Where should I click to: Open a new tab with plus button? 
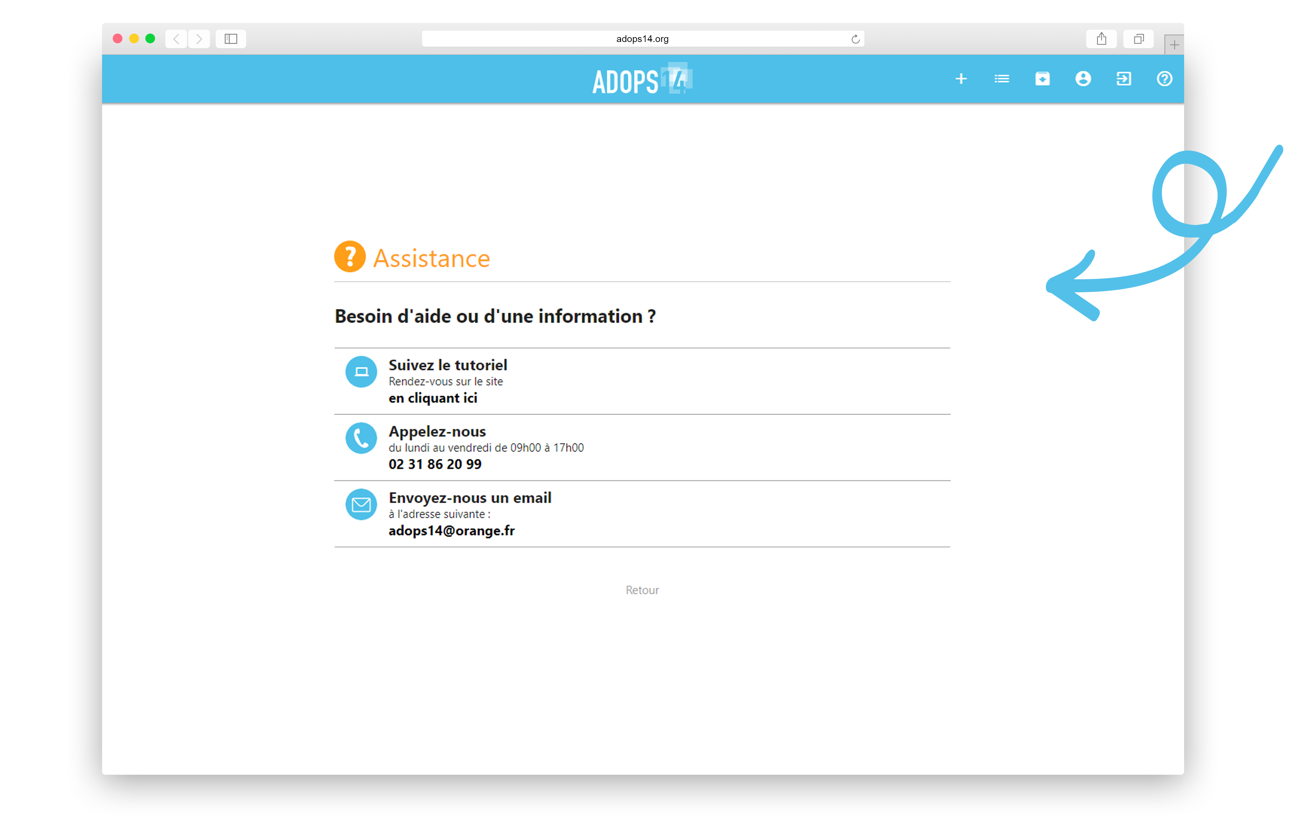click(x=1174, y=45)
